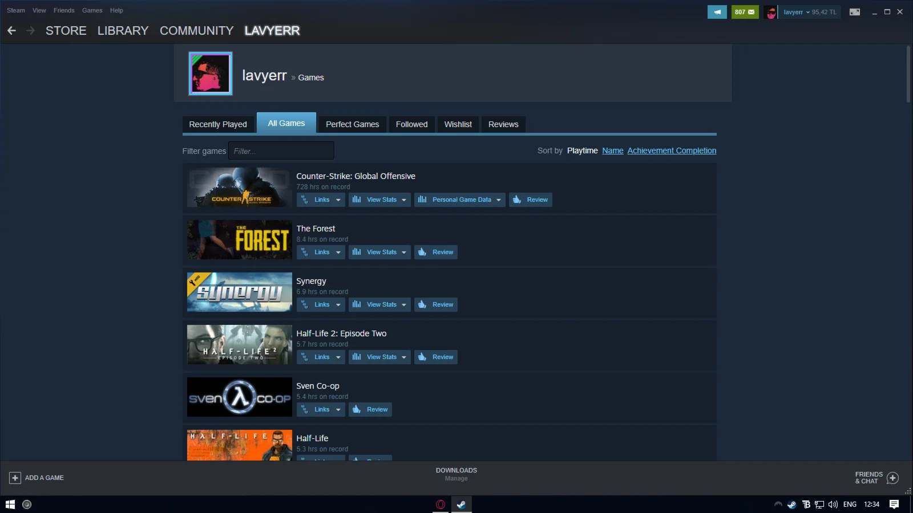913x513 pixels.
Task: Go back with the left arrow
Action: (11, 31)
